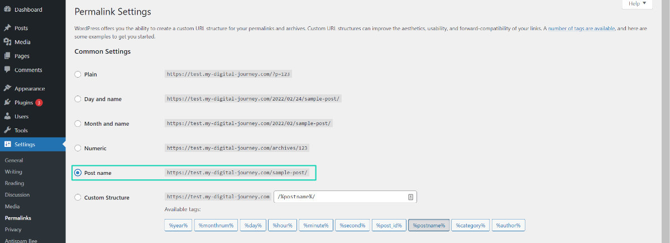The width and height of the screenshot is (670, 243).
Task: Select the Plain permalink option
Action: [78, 74]
